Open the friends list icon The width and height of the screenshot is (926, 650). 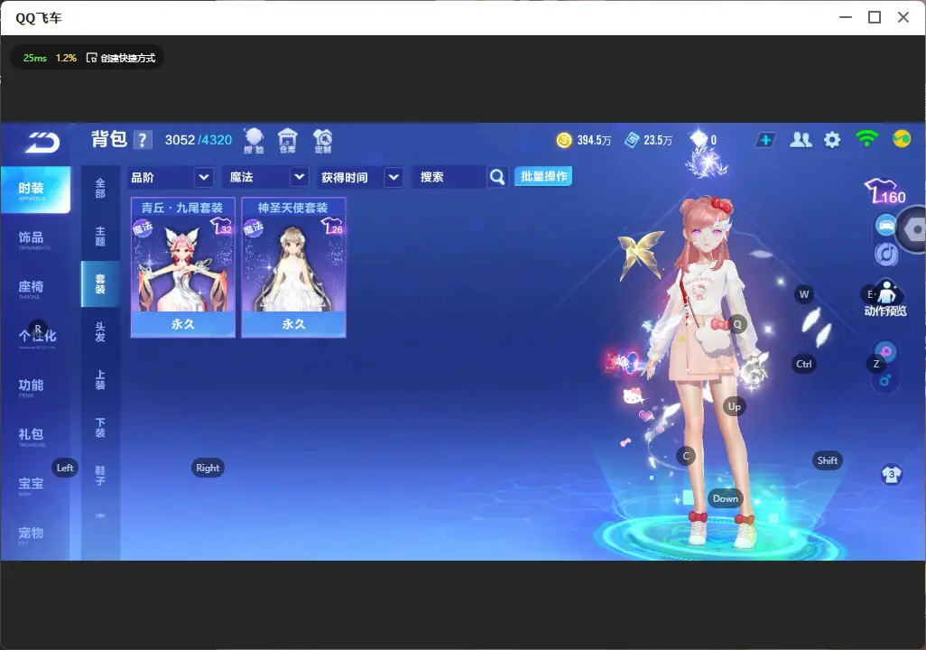tap(801, 140)
